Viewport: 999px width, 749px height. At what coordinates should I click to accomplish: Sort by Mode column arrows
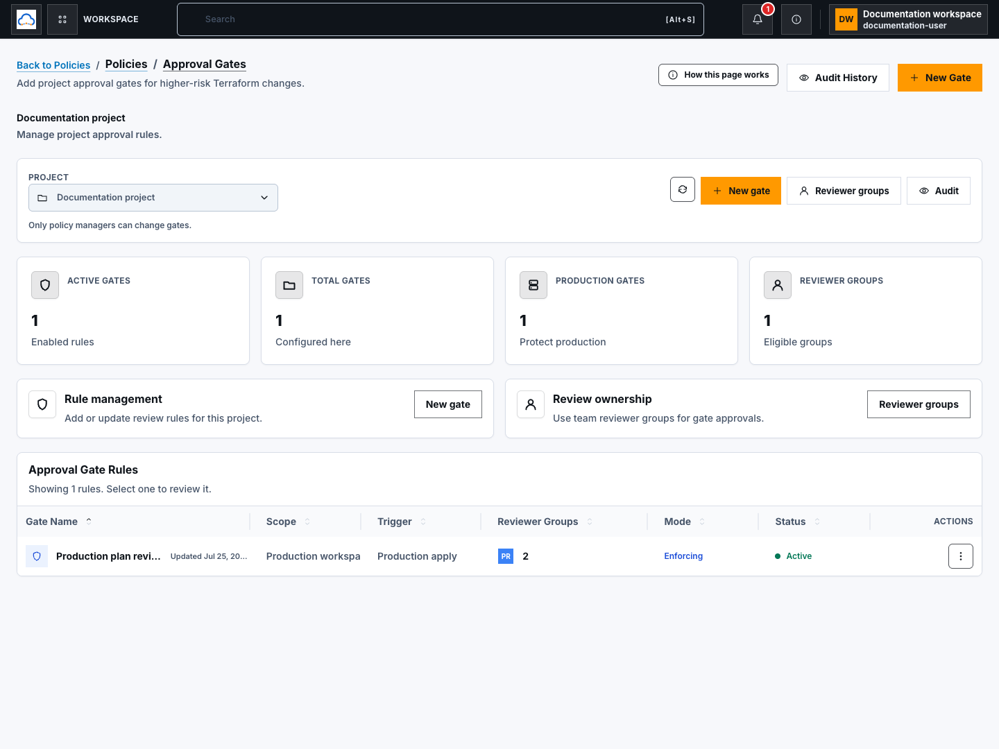(702, 522)
